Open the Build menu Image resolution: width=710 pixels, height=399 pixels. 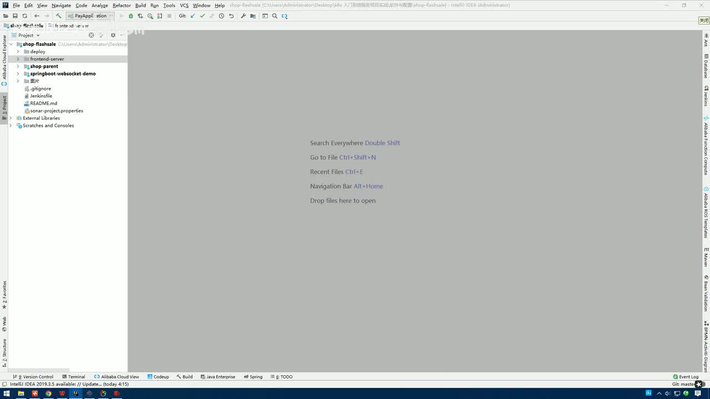(141, 6)
